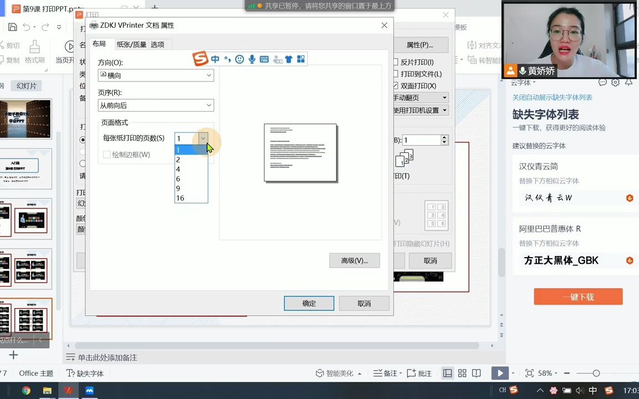The image size is (639, 399).
Task: Select option 4 in pages-per-sheet list
Action: (x=191, y=170)
